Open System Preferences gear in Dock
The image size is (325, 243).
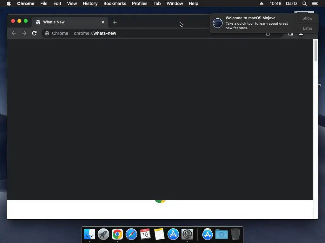coord(187,234)
